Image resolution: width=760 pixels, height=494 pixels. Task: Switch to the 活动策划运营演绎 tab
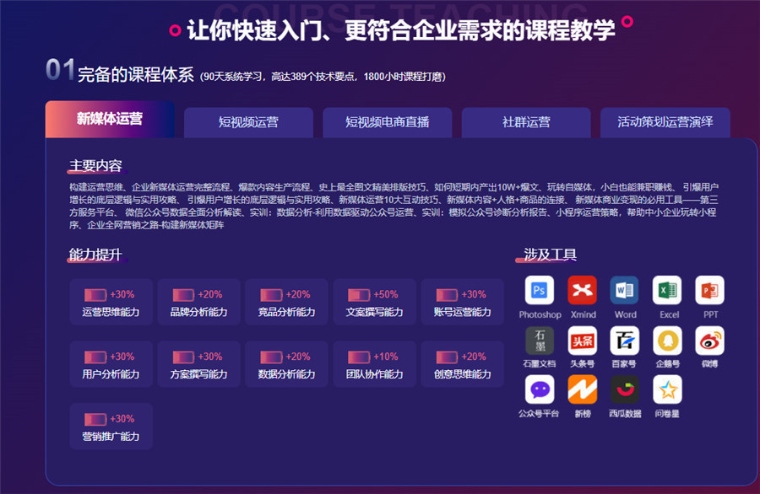[x=665, y=122]
